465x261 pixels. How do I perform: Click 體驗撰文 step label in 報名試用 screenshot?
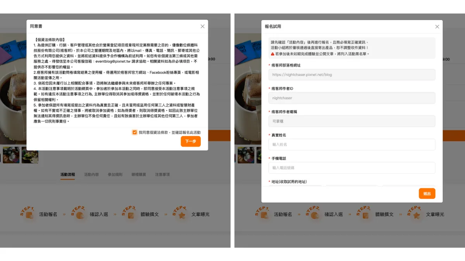click(x=384, y=214)
